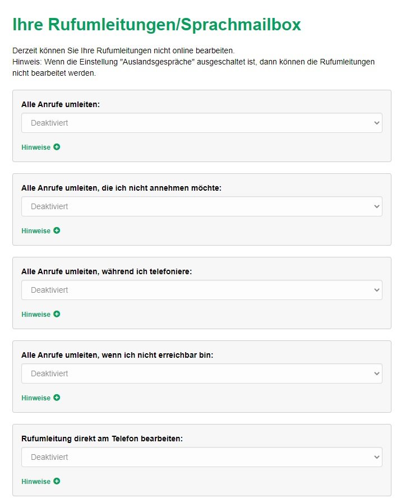Expand Hinweise link under "Alle Anrufe umleiten:"
This screenshot has height=503, width=401.
(x=36, y=147)
